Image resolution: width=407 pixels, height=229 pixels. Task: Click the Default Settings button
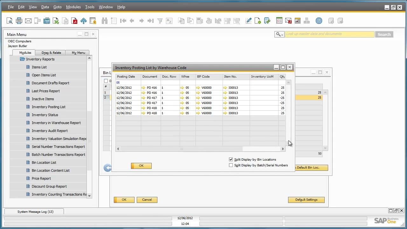(x=306, y=200)
